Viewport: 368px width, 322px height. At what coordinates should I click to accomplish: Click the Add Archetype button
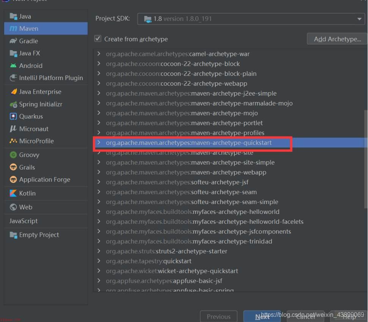pos(337,39)
